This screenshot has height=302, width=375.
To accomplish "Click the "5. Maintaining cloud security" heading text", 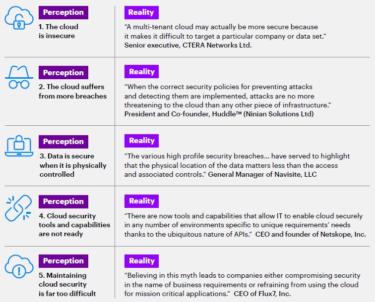I will tap(67, 284).
